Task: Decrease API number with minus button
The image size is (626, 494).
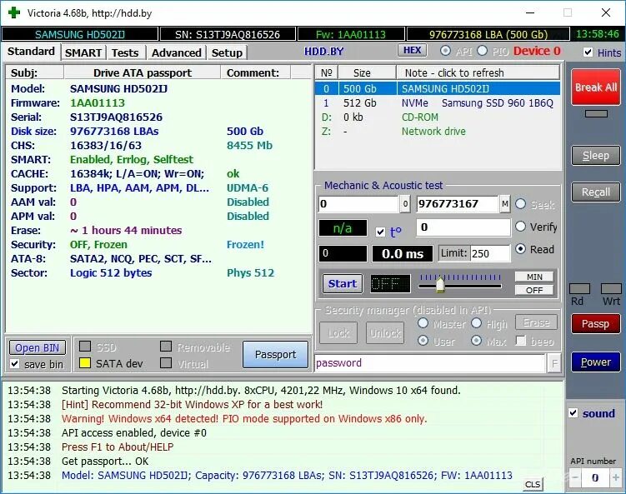Action: tap(575, 477)
